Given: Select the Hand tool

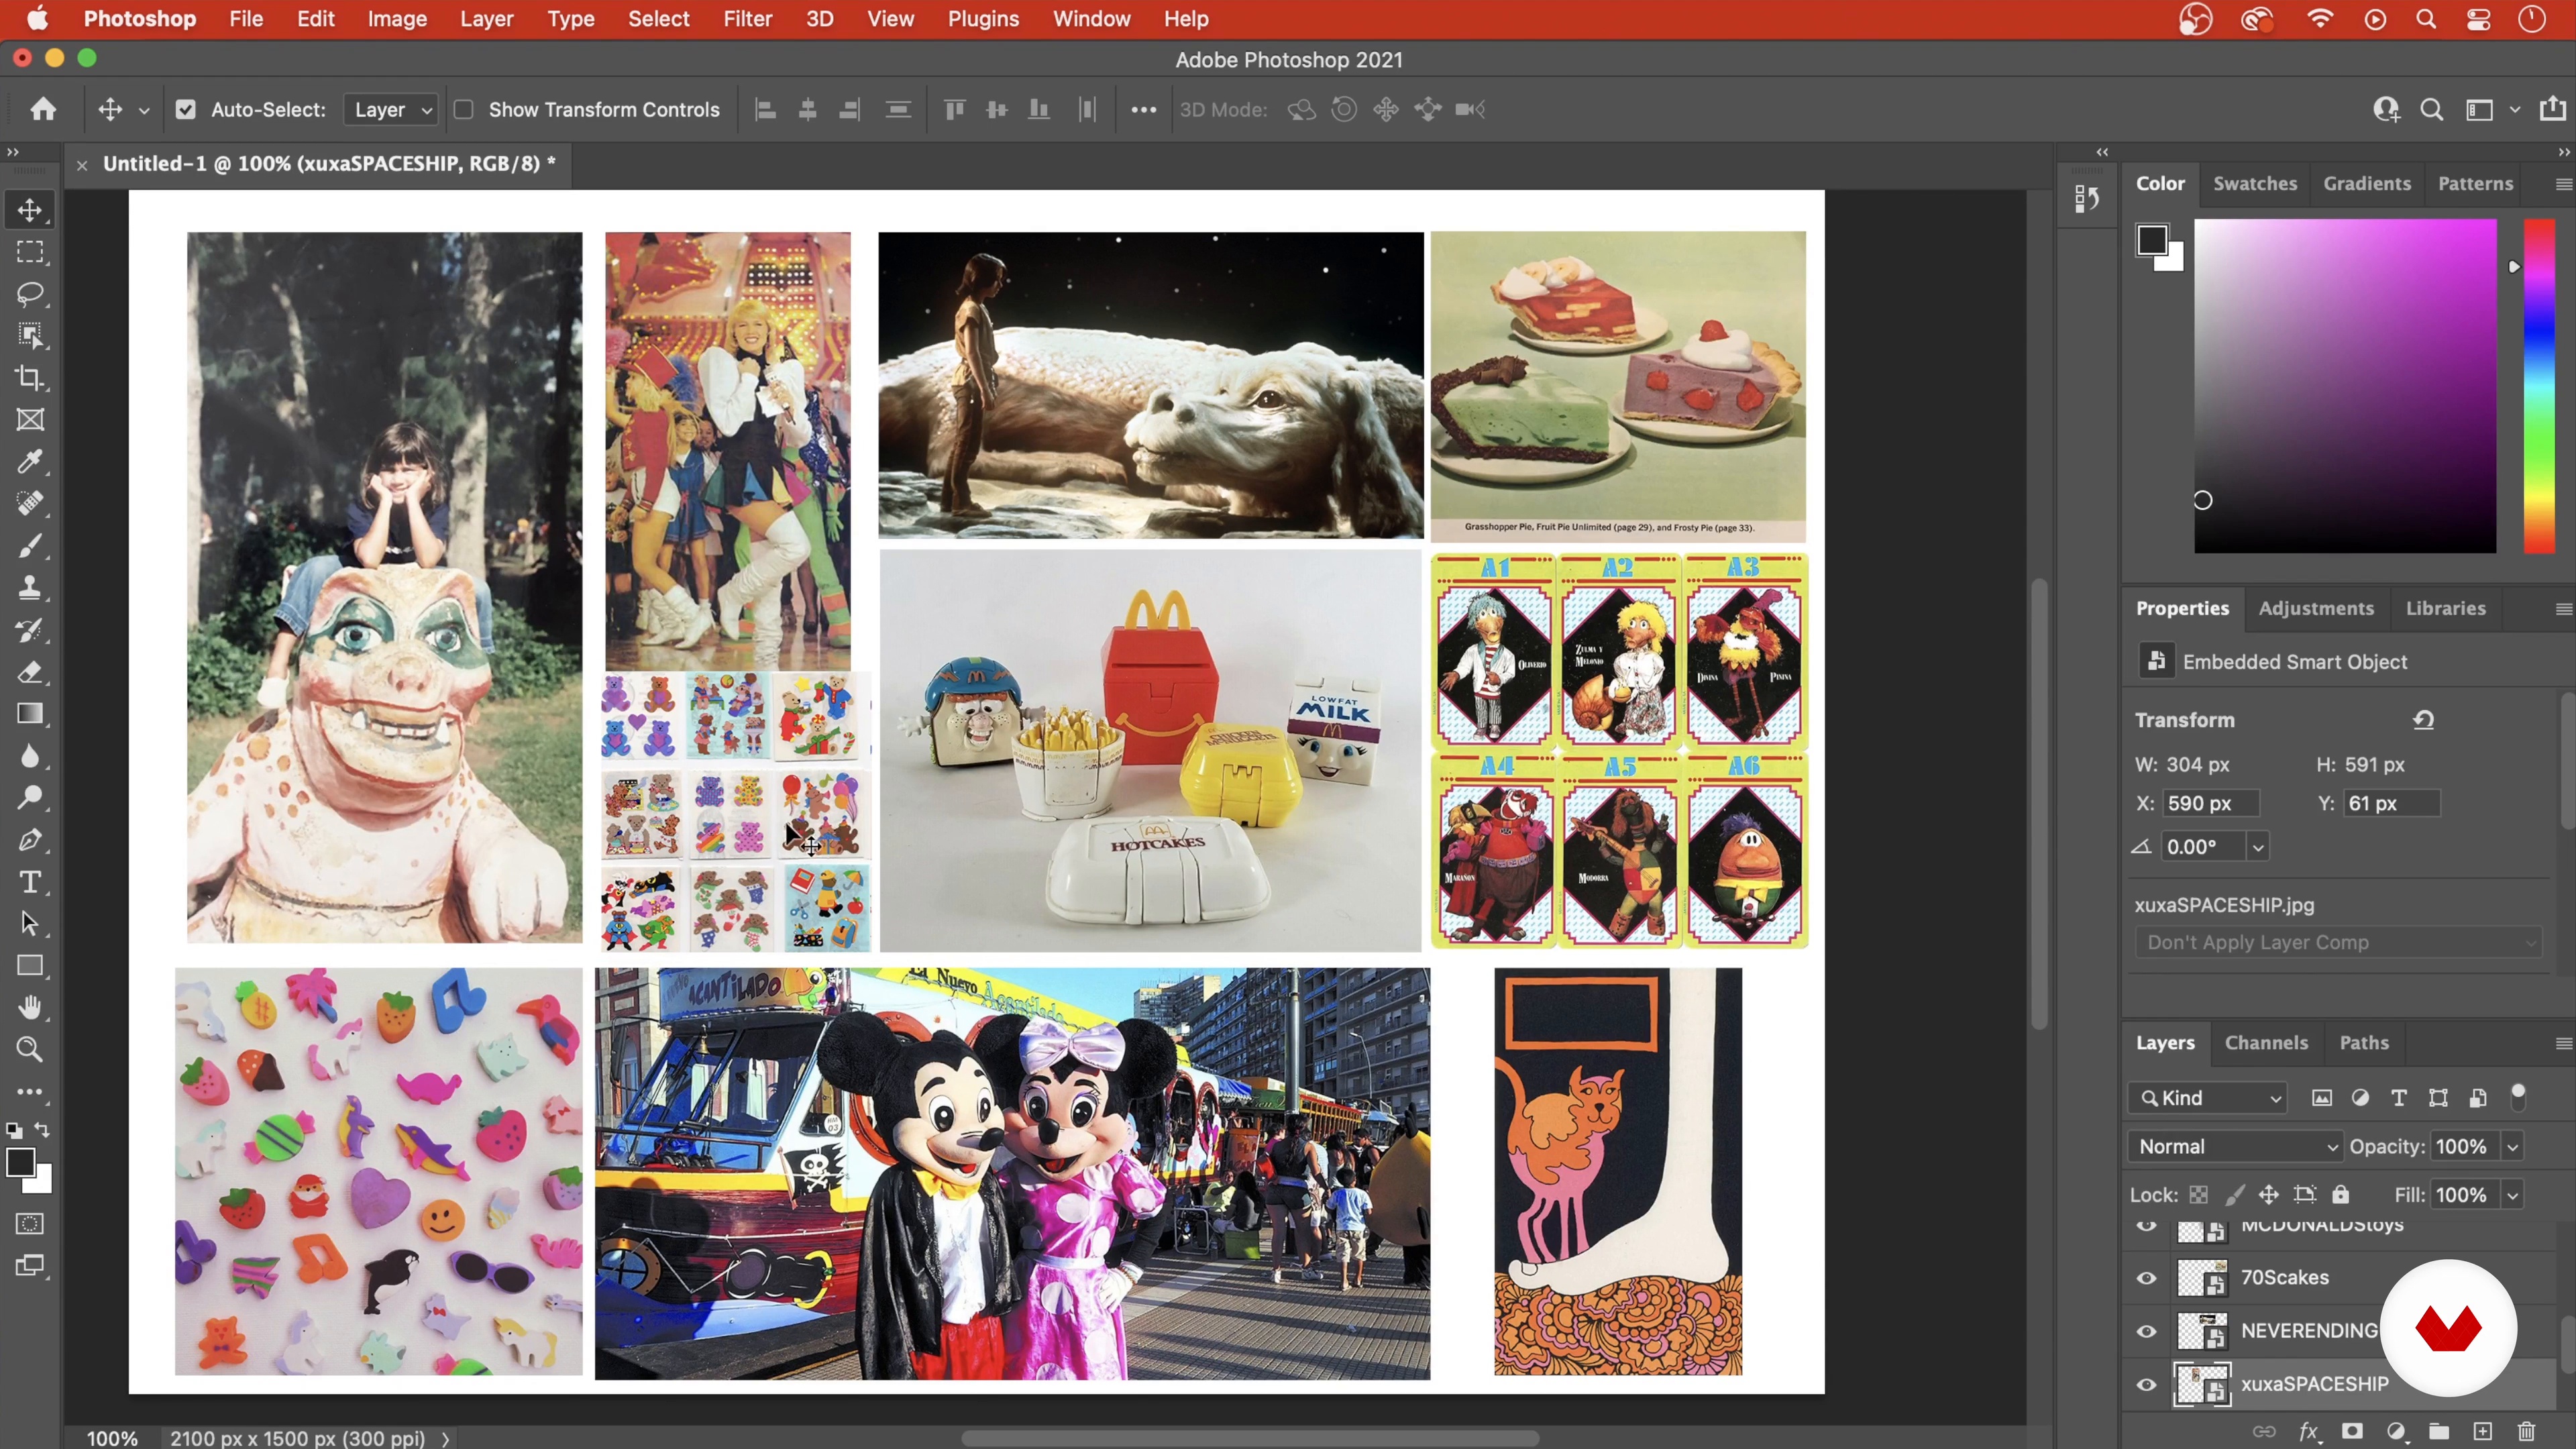Looking at the screenshot, I should pos(30,1007).
